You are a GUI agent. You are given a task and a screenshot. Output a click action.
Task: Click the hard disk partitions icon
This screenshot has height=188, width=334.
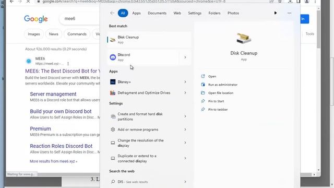[x=113, y=116]
